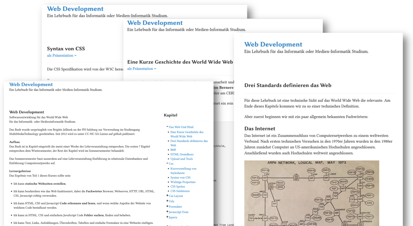
Task: Open the "Wichtige Properties" chapter link
Action: [183, 182]
